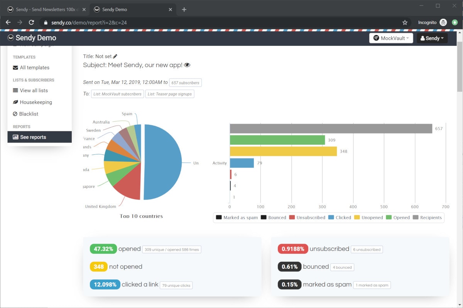
Task: Toggle Marked as spam legend item
Action: point(237,218)
